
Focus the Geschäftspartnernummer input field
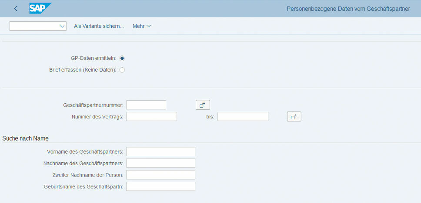146,105
